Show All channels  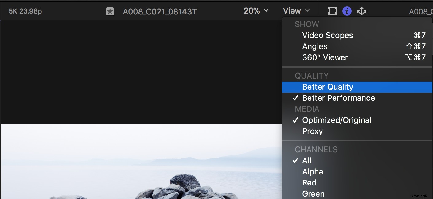tap(306, 160)
